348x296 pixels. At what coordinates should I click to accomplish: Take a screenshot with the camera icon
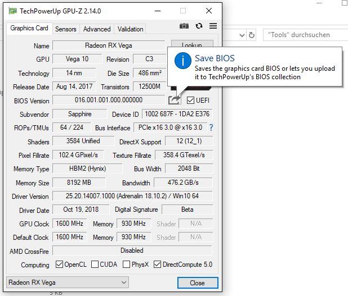click(x=184, y=26)
